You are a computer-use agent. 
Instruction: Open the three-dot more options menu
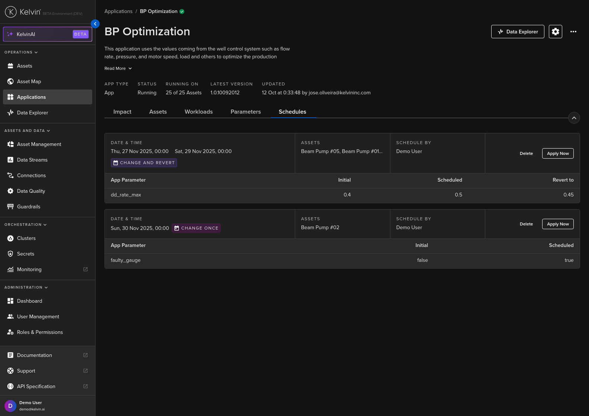click(x=573, y=32)
